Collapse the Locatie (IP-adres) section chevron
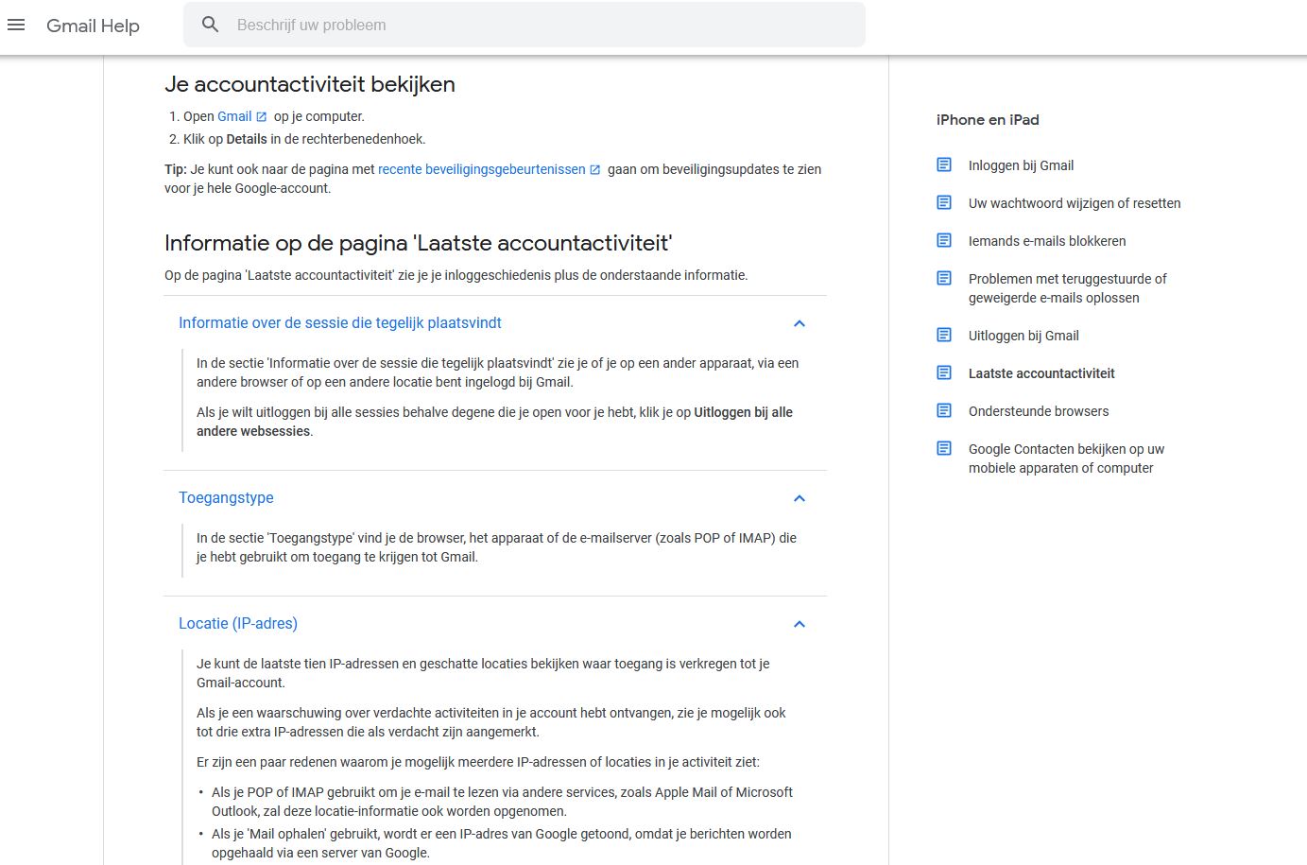This screenshot has height=865, width=1307. tap(800, 624)
